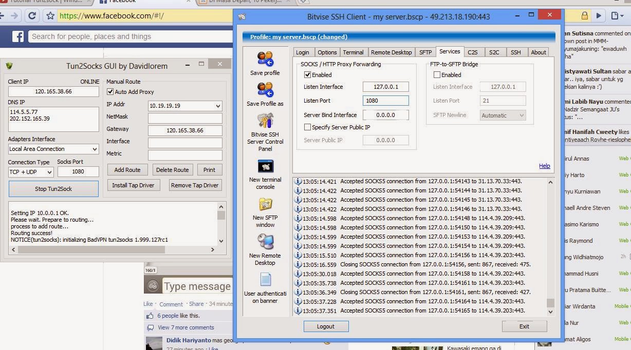Click Delete Route button
Viewport: 631px width, 350px height.
173,170
